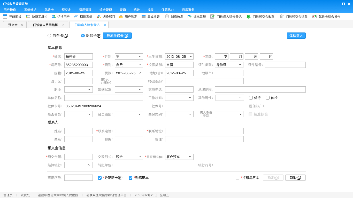Expand the 费别 dropdown
Viewport: 353px width, 198px height.
click(x=129, y=65)
